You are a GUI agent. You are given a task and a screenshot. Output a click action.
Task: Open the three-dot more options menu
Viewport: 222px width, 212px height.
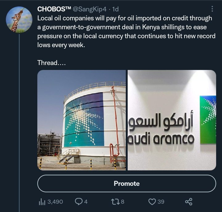point(212,9)
